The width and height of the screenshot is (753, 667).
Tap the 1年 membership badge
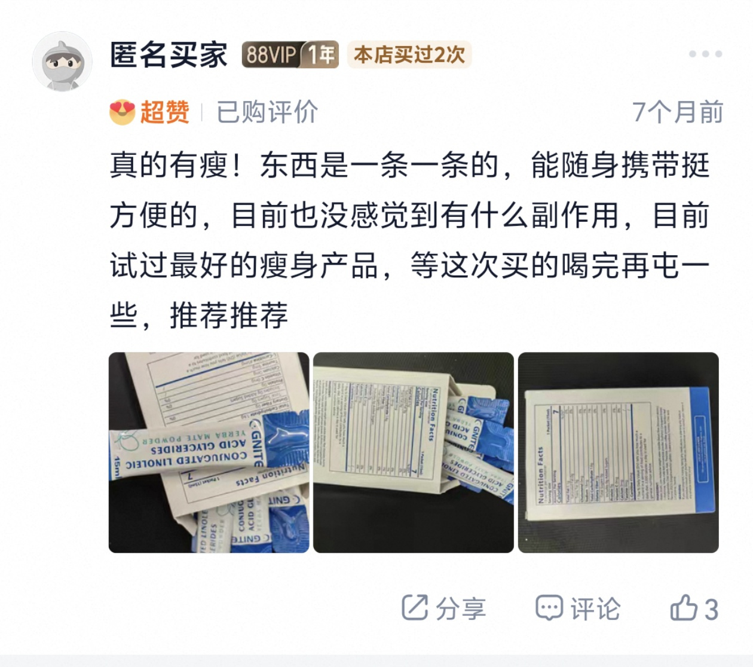click(x=319, y=55)
